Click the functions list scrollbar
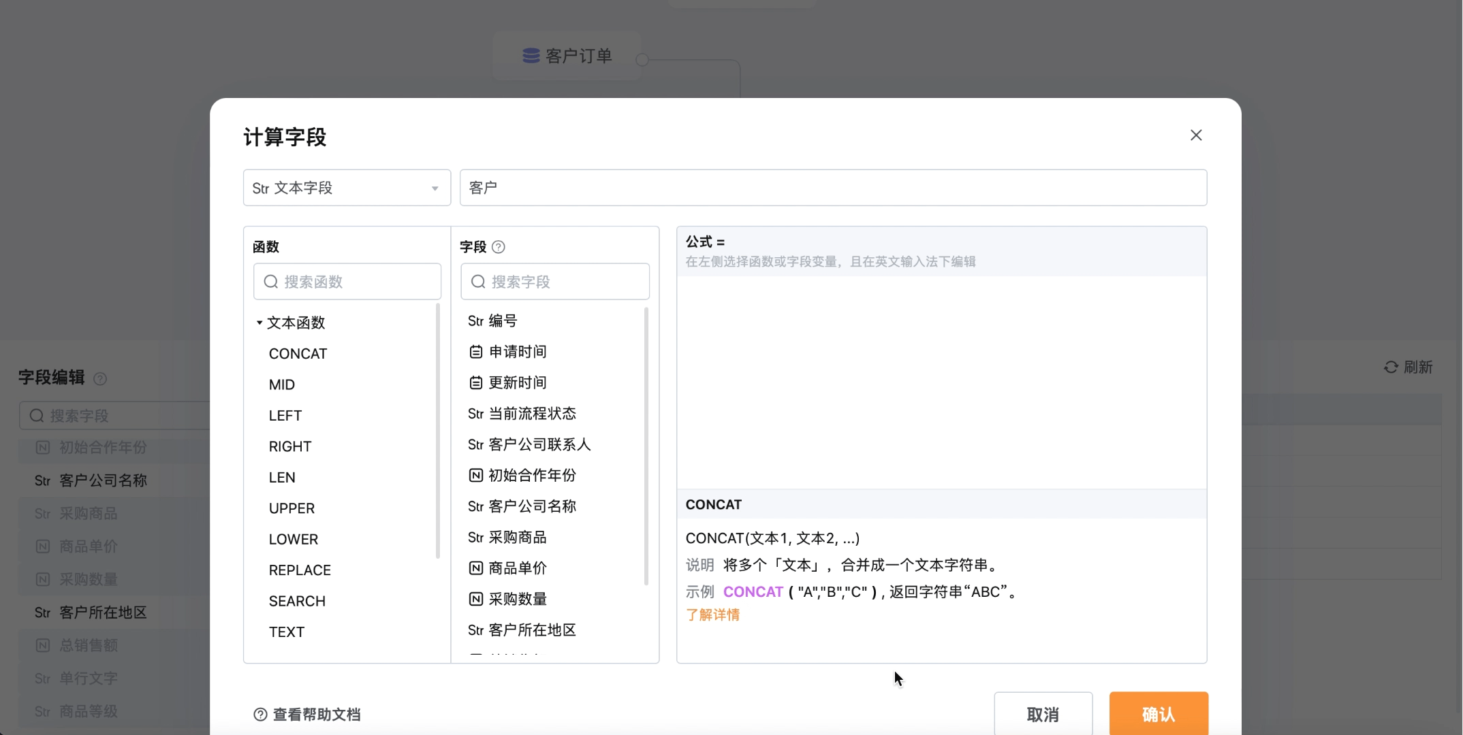The width and height of the screenshot is (1463, 735). click(x=437, y=431)
